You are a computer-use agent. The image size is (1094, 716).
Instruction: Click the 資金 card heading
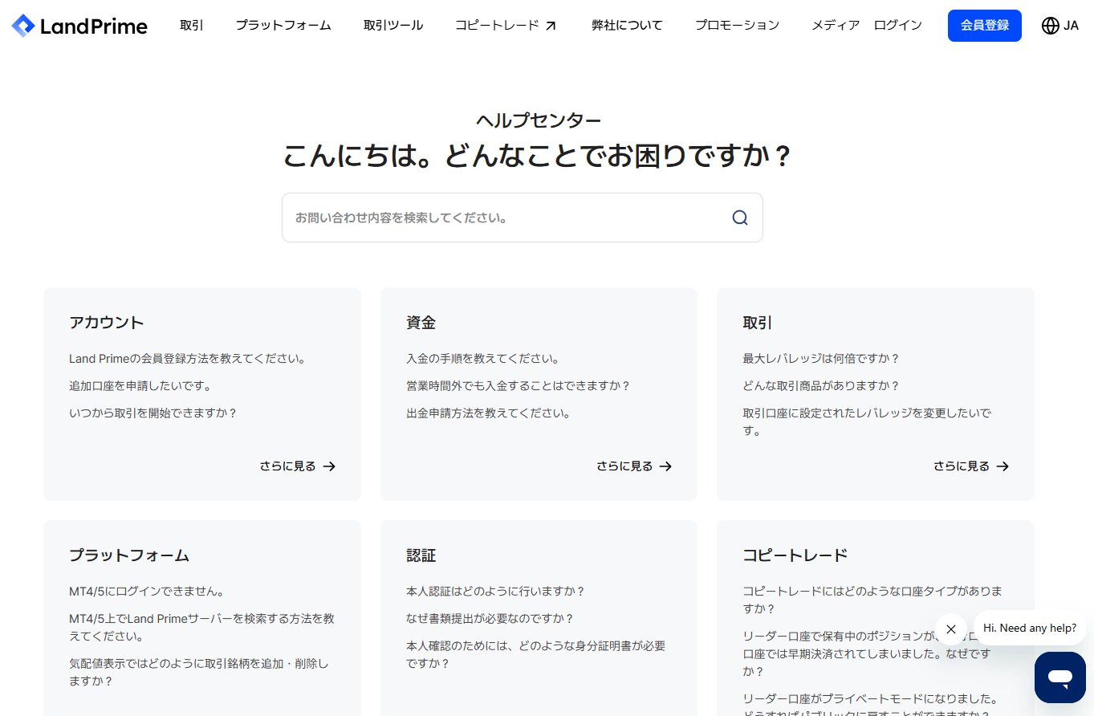tap(421, 323)
